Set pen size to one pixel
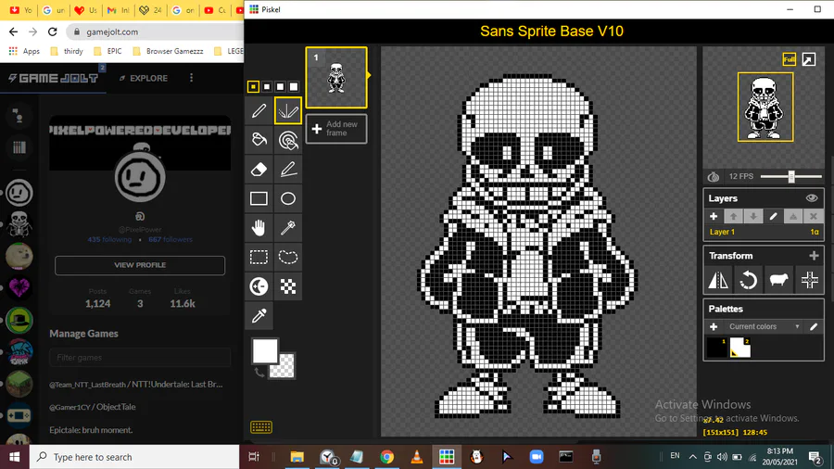834x469 pixels. [x=253, y=87]
